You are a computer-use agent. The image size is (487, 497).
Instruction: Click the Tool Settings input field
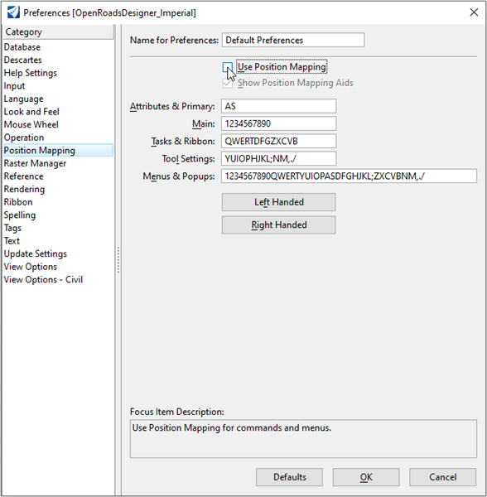[279, 158]
